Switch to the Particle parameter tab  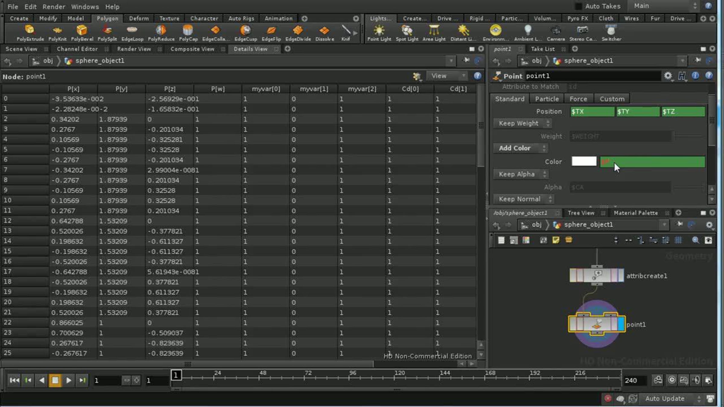[x=547, y=99]
